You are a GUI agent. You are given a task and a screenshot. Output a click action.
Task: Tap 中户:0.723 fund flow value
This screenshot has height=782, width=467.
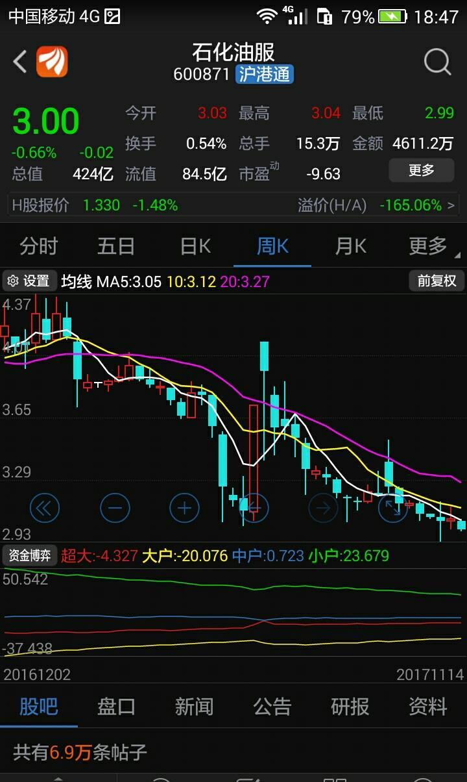point(268,556)
